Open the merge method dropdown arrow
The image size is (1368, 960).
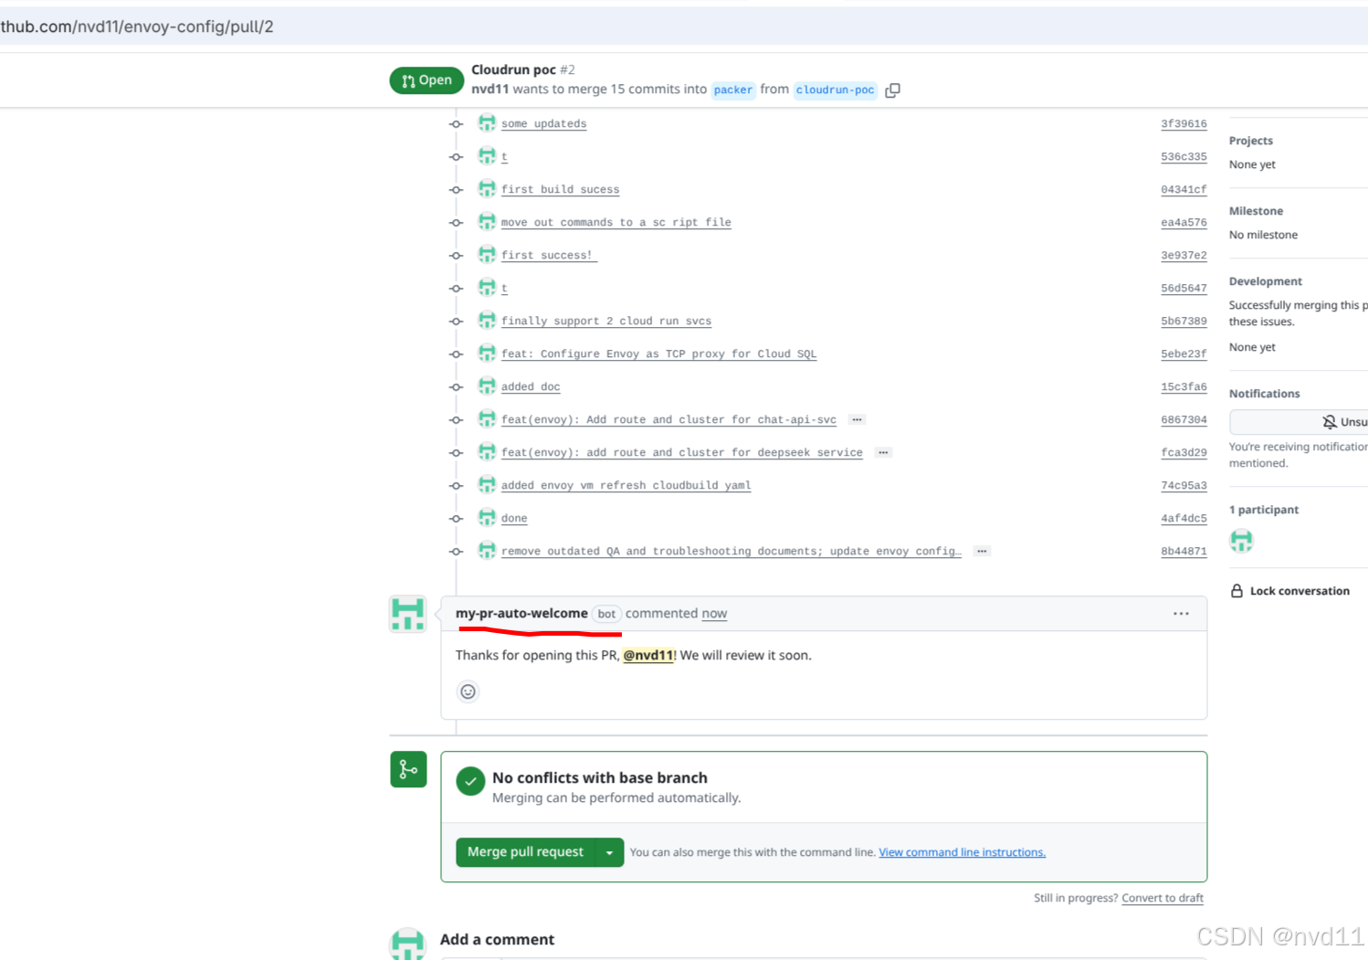[x=609, y=852]
